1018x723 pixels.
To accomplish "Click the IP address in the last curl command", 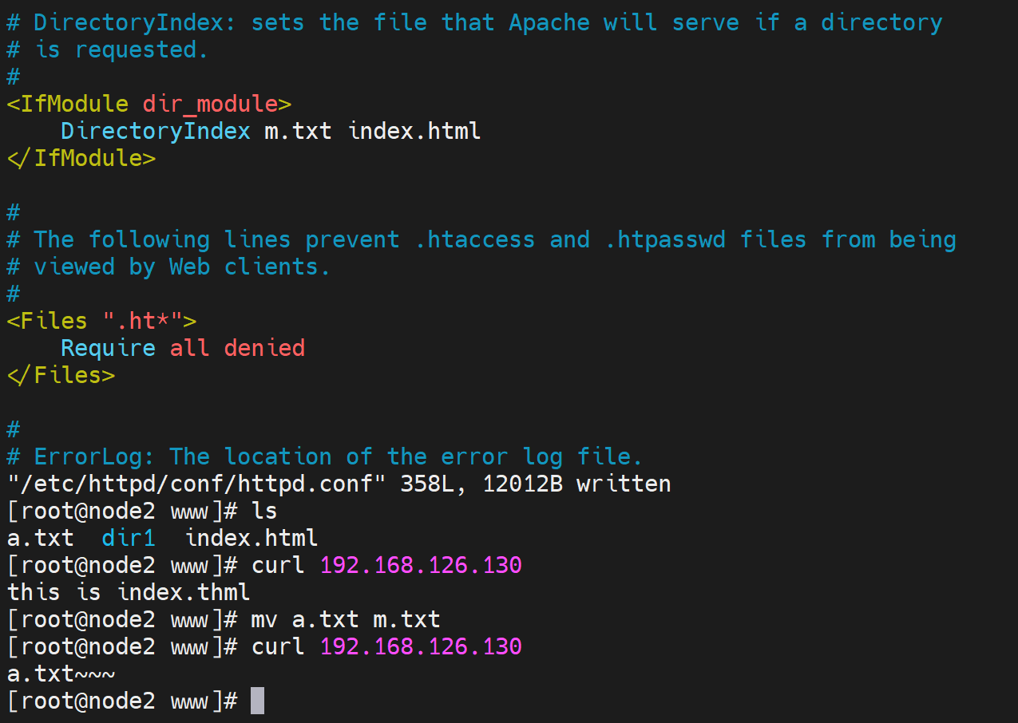I will tap(421, 646).
